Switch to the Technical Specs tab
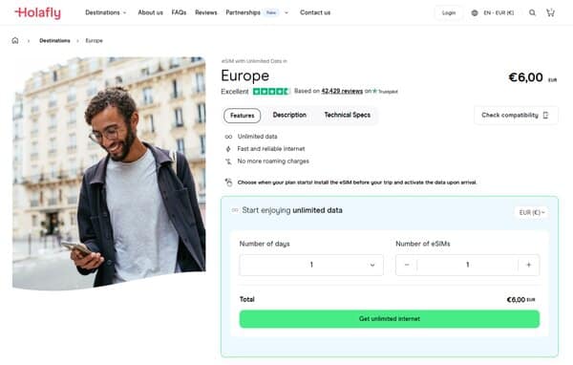 coord(348,115)
